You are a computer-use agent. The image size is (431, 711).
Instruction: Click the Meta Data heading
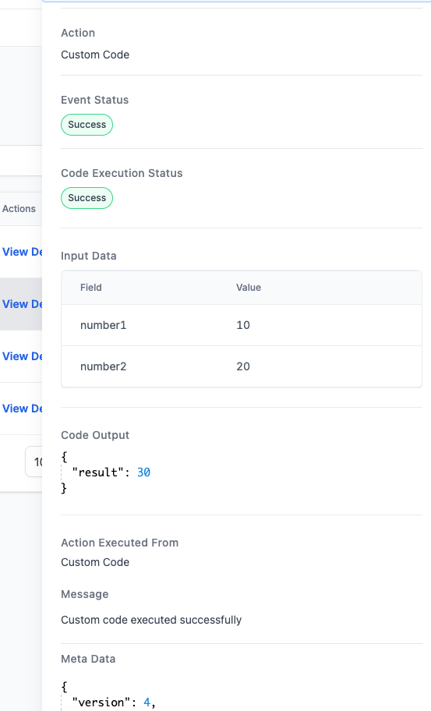[x=88, y=659]
